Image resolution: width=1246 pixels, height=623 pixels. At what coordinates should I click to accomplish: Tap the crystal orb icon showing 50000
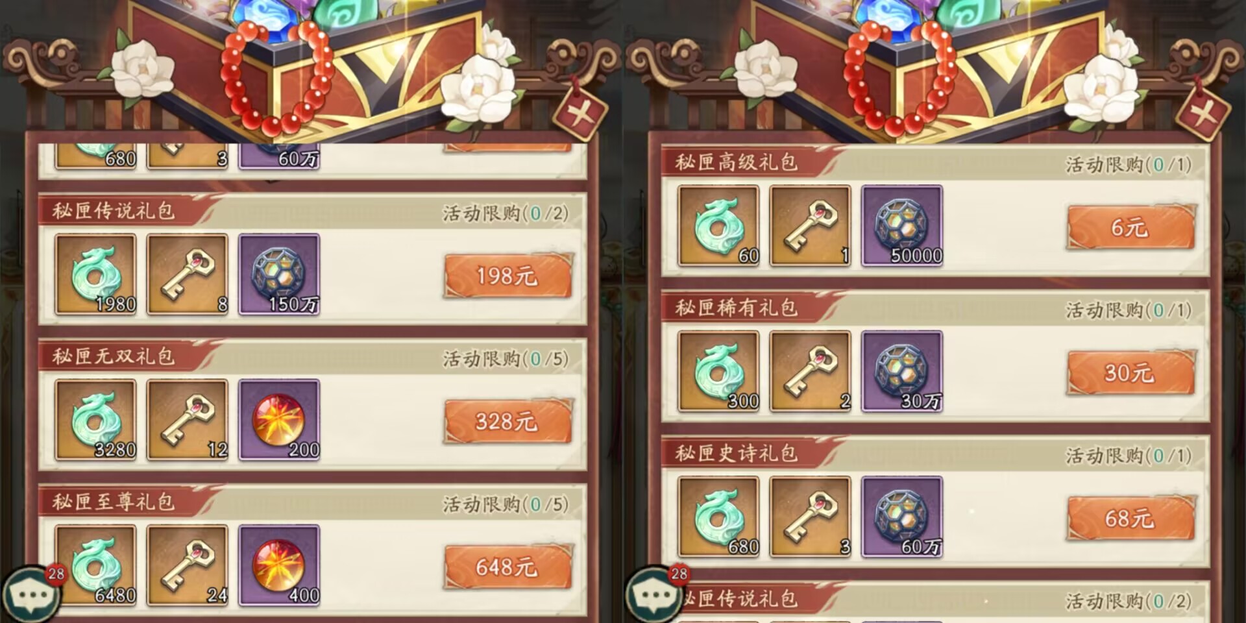coord(902,226)
